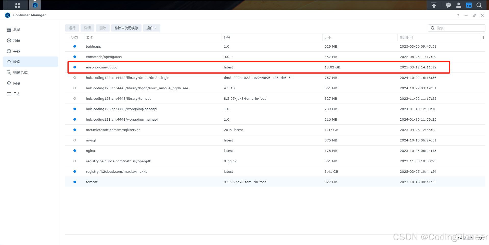Click the 2025-03-06 09:45:51 creation time
Screen dimensions: 489x245
pos(418,46)
